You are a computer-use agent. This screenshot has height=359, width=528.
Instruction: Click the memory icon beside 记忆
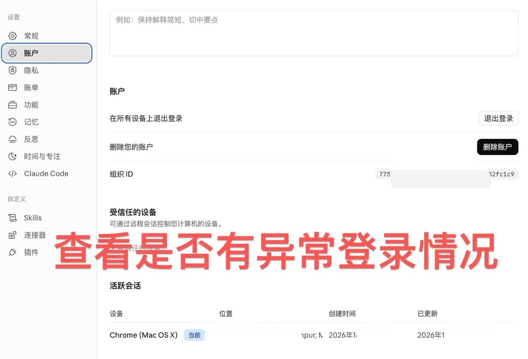click(12, 122)
